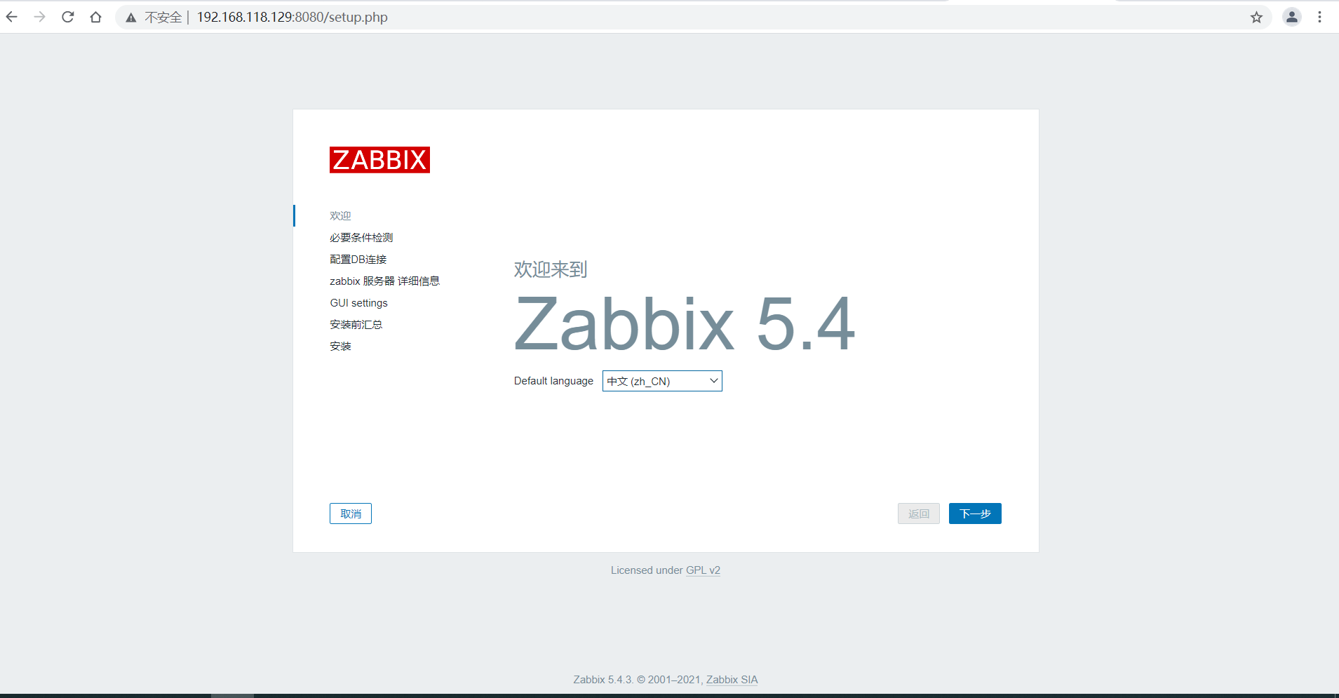
Task: Open the GPL v2 license link
Action: coord(704,570)
